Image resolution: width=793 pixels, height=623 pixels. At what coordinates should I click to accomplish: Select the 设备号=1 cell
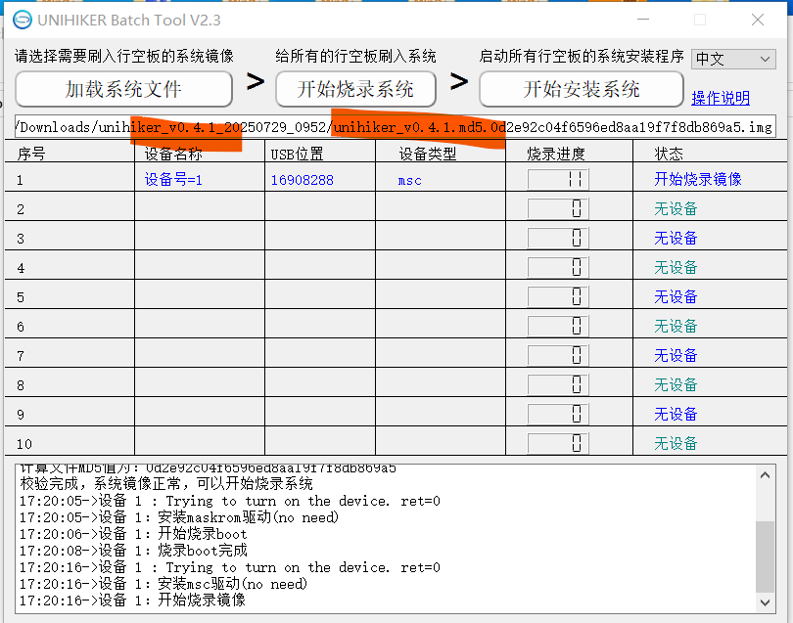(173, 180)
